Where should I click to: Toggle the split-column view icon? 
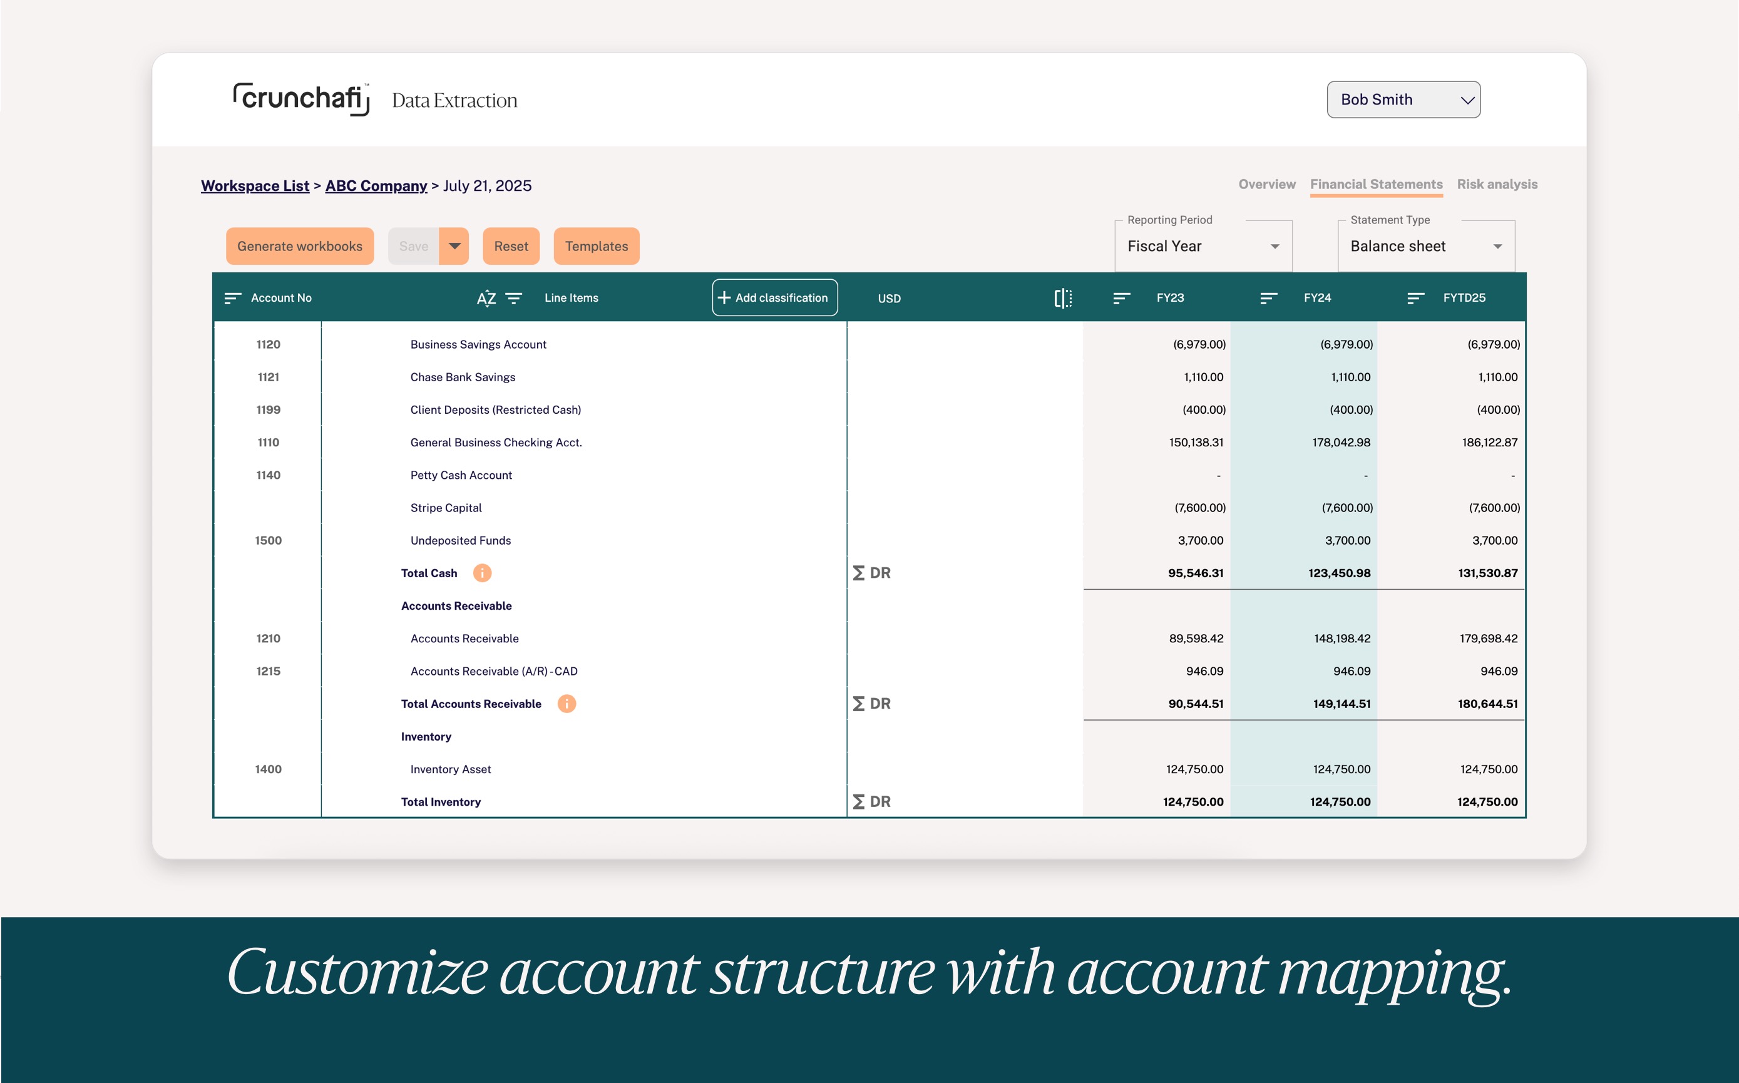pyautogui.click(x=1063, y=298)
